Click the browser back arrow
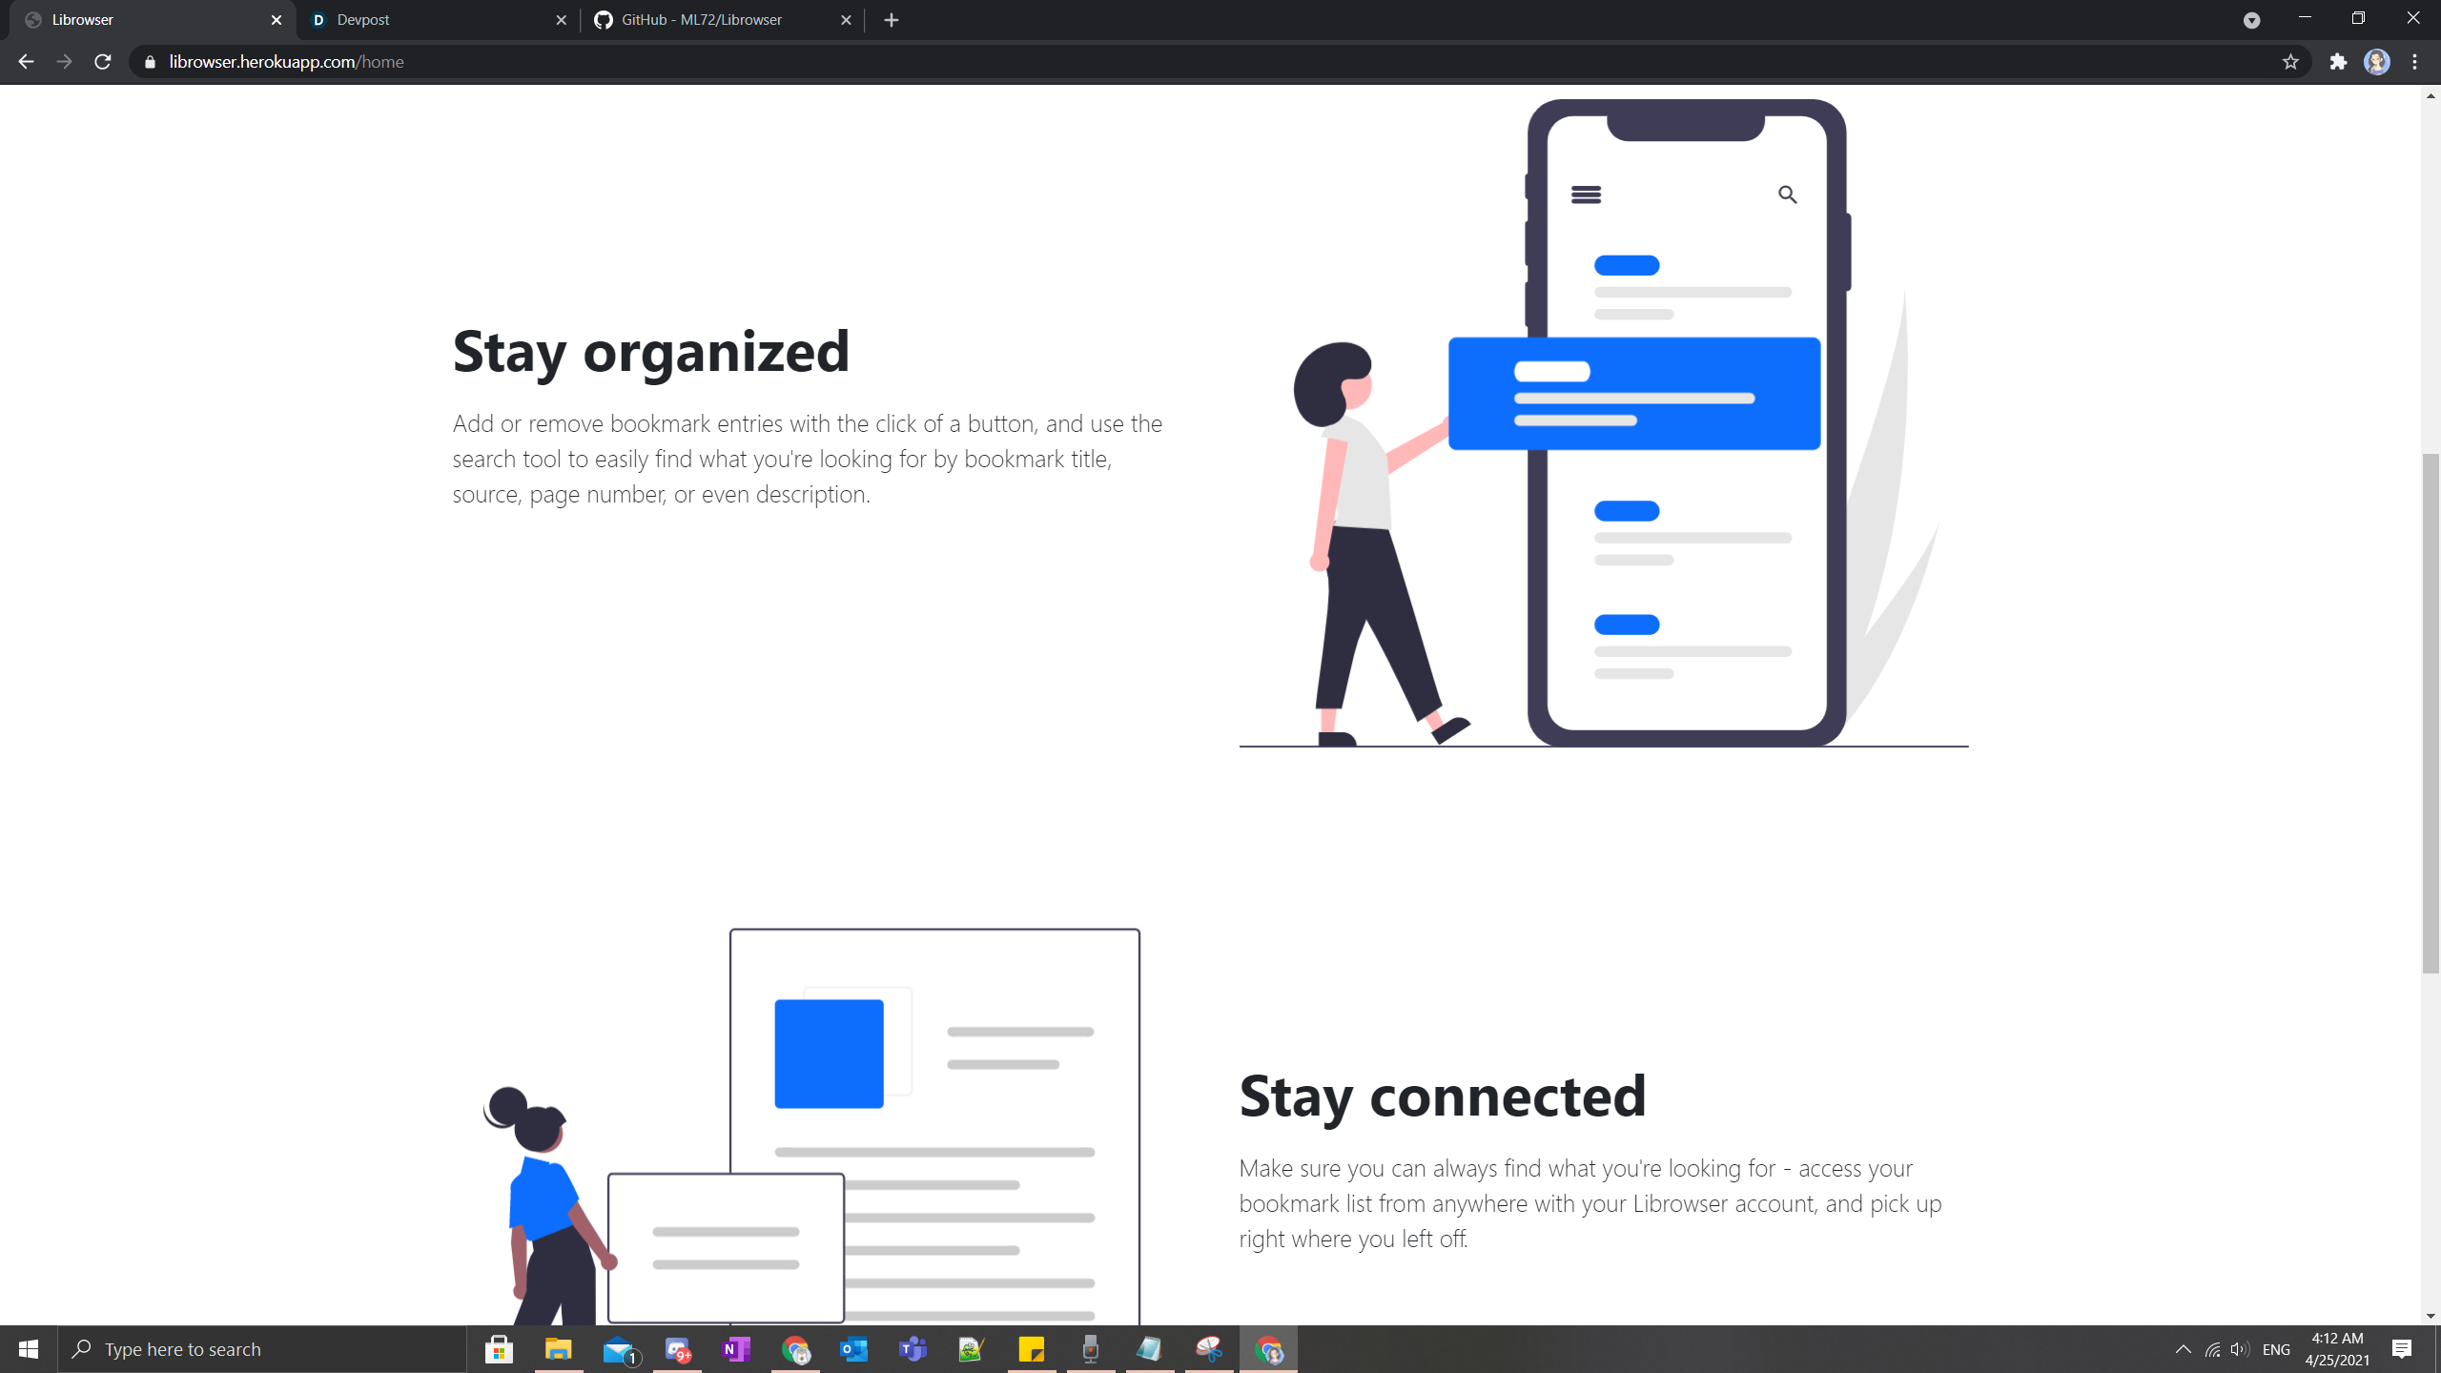Viewport: 2441px width, 1373px height. (x=26, y=62)
